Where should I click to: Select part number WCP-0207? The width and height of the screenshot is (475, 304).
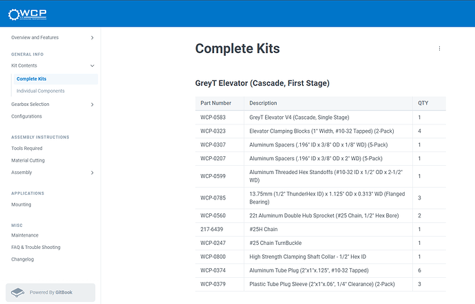pos(213,158)
